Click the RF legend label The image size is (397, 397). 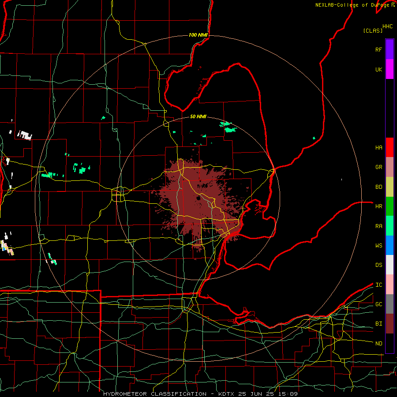[378, 49]
